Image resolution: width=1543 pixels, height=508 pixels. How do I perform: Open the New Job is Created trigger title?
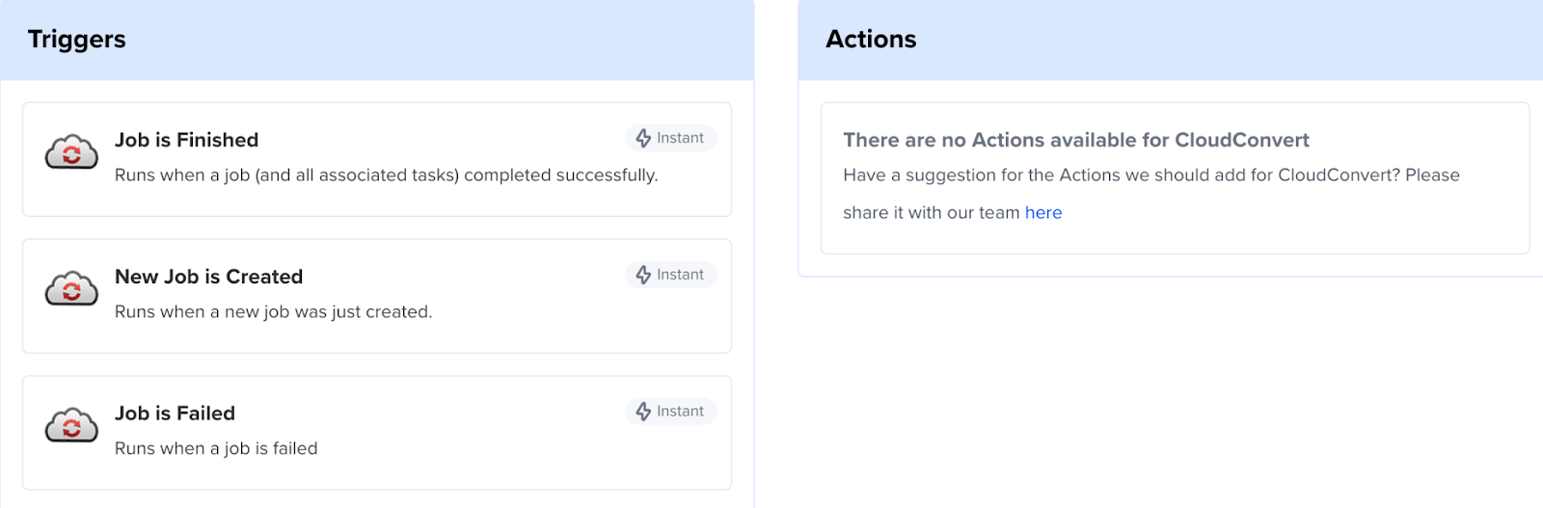[x=208, y=277]
